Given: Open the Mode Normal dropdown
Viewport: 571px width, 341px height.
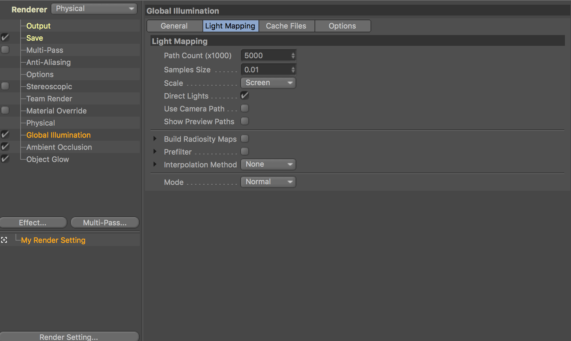Looking at the screenshot, I should [x=268, y=182].
